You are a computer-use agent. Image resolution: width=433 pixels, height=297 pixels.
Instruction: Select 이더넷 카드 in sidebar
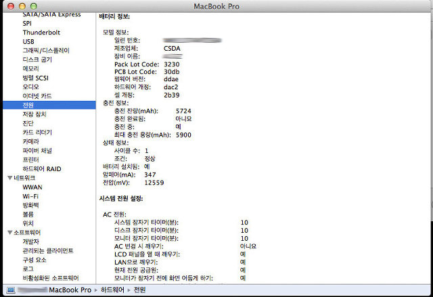click(37, 96)
